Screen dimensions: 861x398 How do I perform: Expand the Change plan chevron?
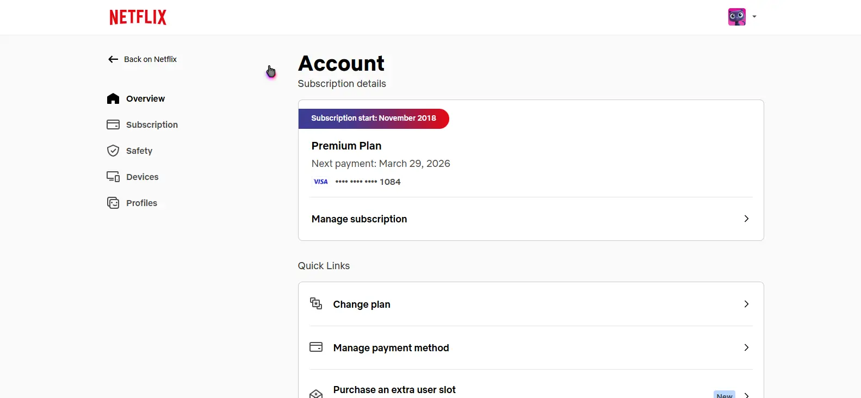[x=746, y=304]
